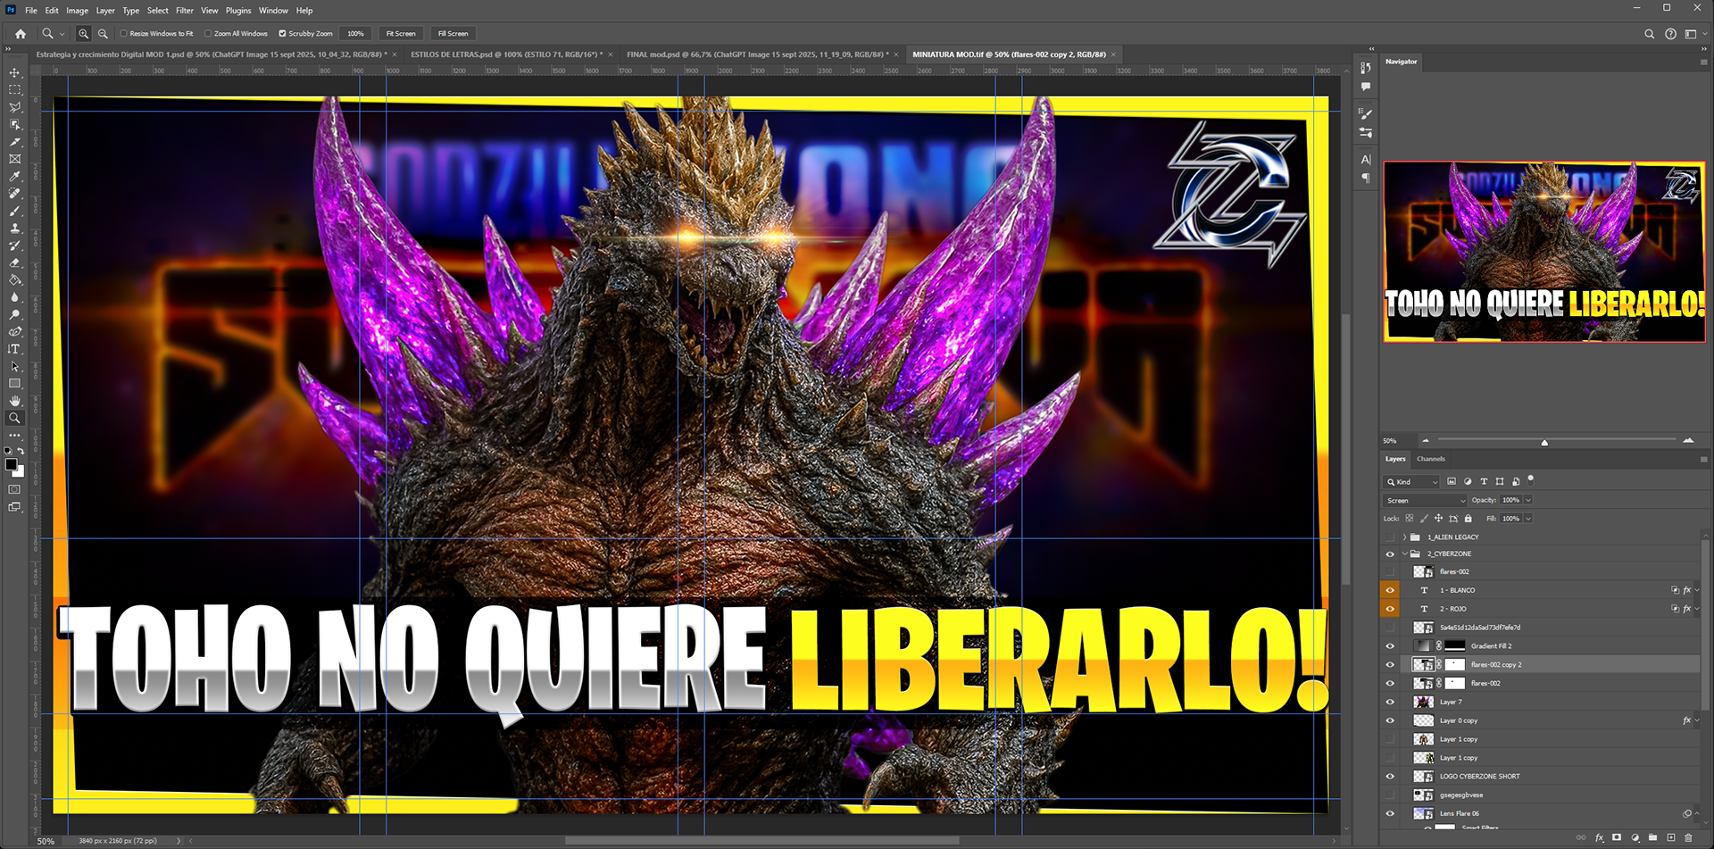Click the Navigator zoom slider handle
Image resolution: width=1714 pixels, height=849 pixels.
[x=1544, y=442]
